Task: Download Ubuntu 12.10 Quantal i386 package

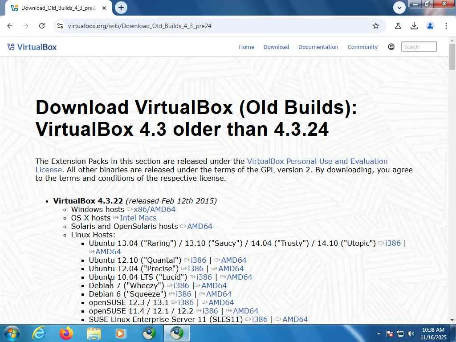Action: (x=198, y=260)
